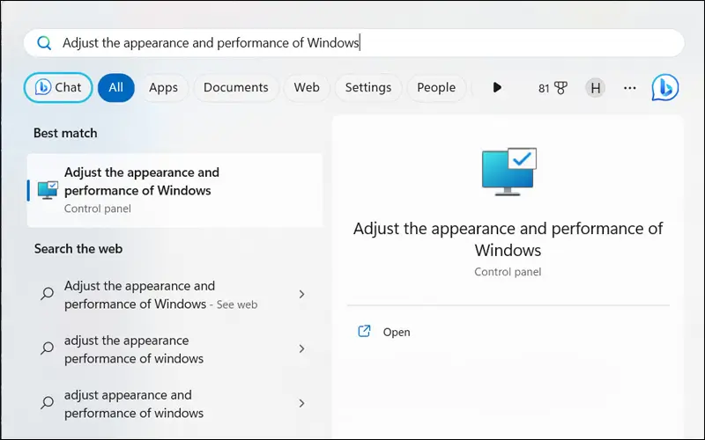
Task: Click 'Control panel' label in the preview pane
Action: click(x=508, y=272)
